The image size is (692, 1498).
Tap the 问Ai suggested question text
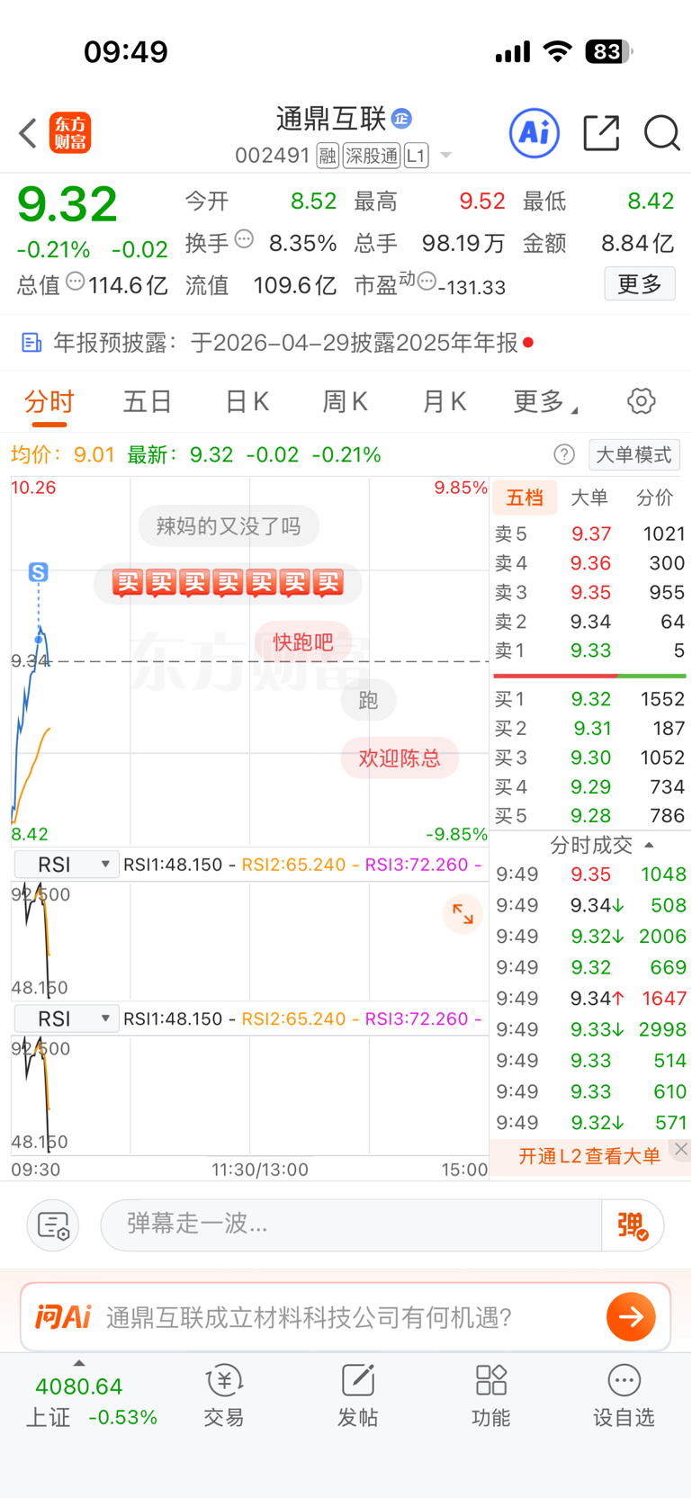click(x=309, y=1317)
